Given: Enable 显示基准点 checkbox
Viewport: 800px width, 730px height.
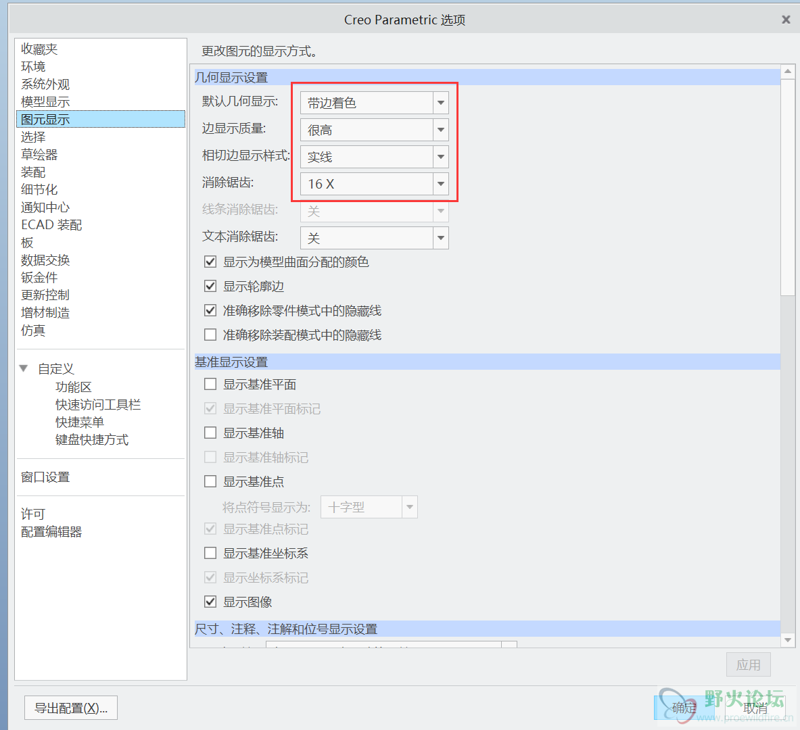Looking at the screenshot, I should tap(210, 481).
